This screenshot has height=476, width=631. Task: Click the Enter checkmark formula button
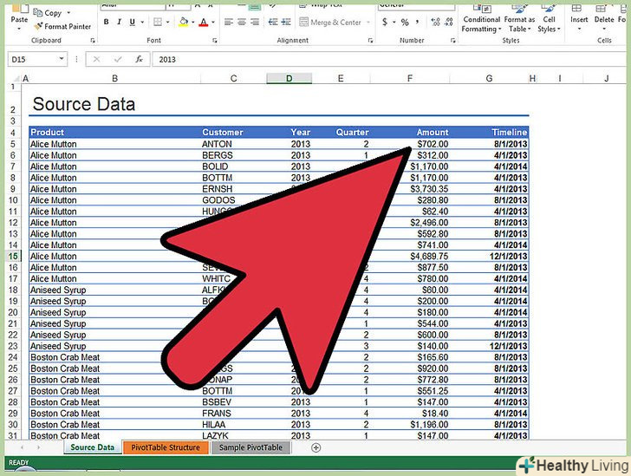pyautogui.click(x=118, y=59)
